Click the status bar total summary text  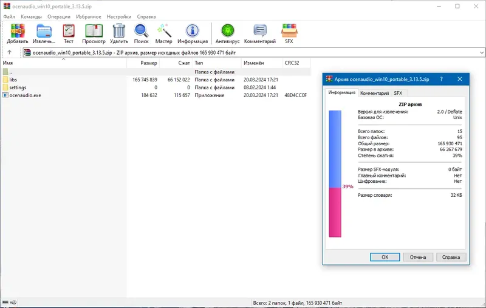pos(298,303)
